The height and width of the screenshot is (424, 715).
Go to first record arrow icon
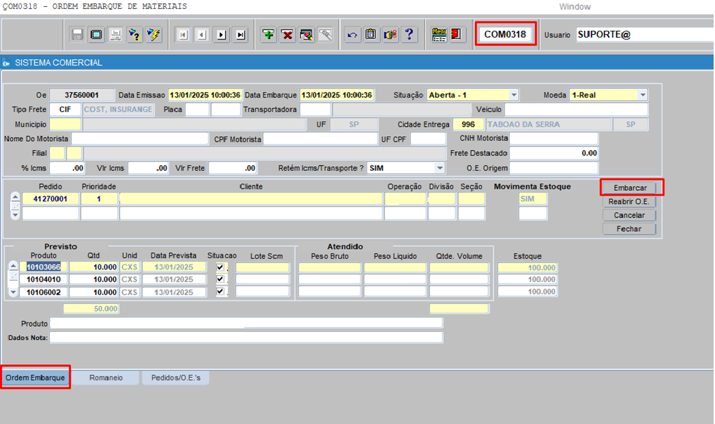click(x=183, y=35)
